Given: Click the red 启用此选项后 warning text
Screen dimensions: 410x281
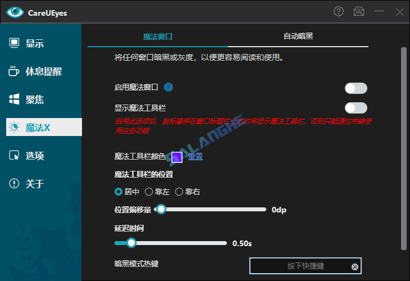Looking at the screenshot, I should tap(243, 126).
